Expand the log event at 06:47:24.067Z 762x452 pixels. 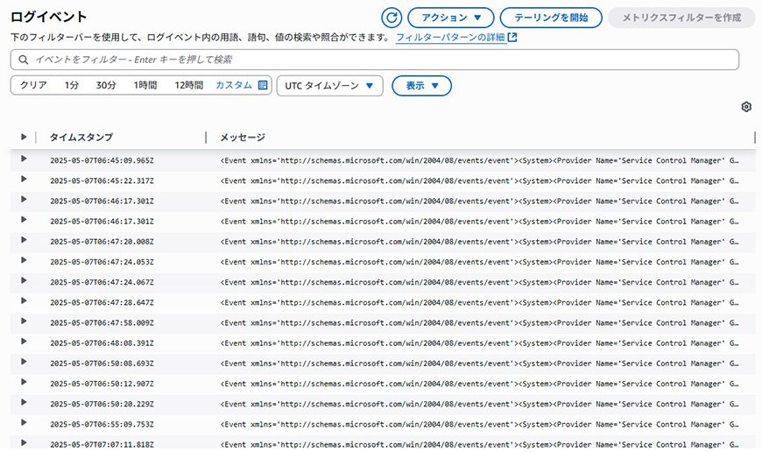[24, 280]
